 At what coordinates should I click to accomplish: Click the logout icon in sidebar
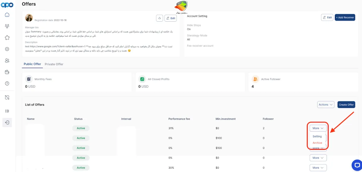point(7,122)
